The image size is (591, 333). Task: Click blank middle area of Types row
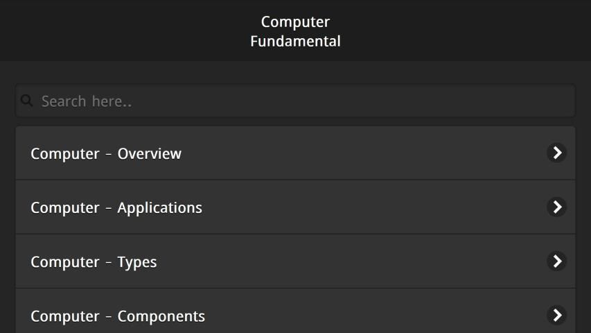346,262
